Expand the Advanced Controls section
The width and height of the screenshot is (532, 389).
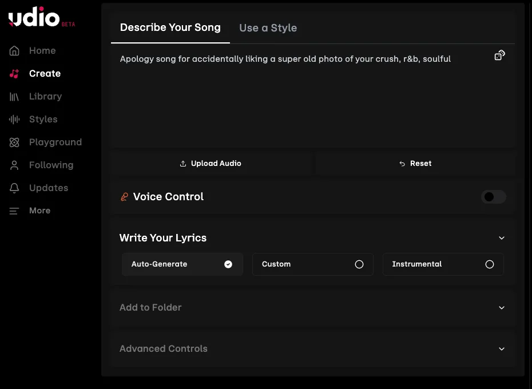pyautogui.click(x=312, y=348)
